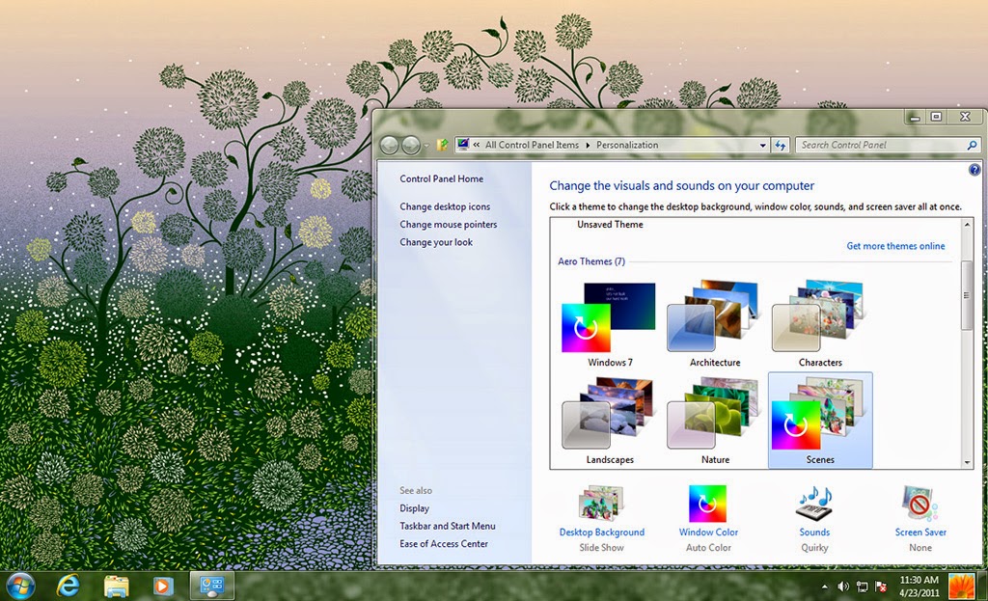Open Sounds settings icon
Image resolution: width=988 pixels, height=601 pixels.
point(814,504)
